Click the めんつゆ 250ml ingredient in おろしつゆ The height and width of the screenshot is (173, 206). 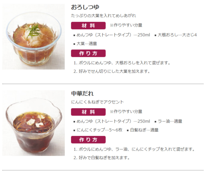[x=112, y=35]
